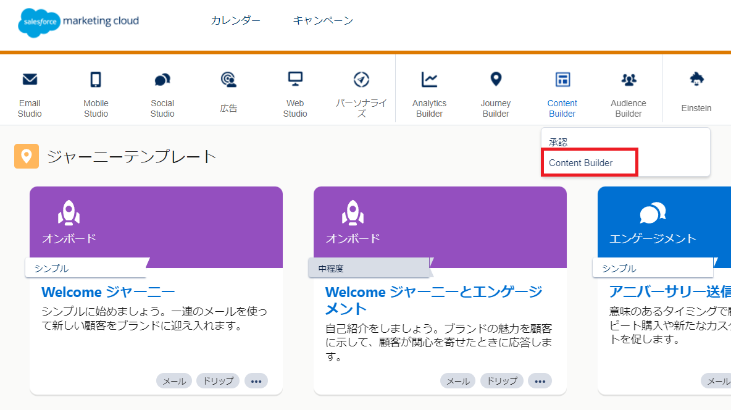The width and height of the screenshot is (731, 410).
Task: Show more tags on Welcome ジャーニー card
Action: click(x=256, y=381)
